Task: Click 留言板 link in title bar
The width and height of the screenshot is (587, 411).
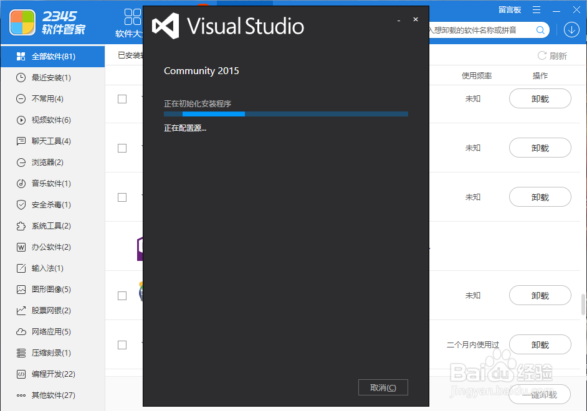Action: [x=510, y=10]
